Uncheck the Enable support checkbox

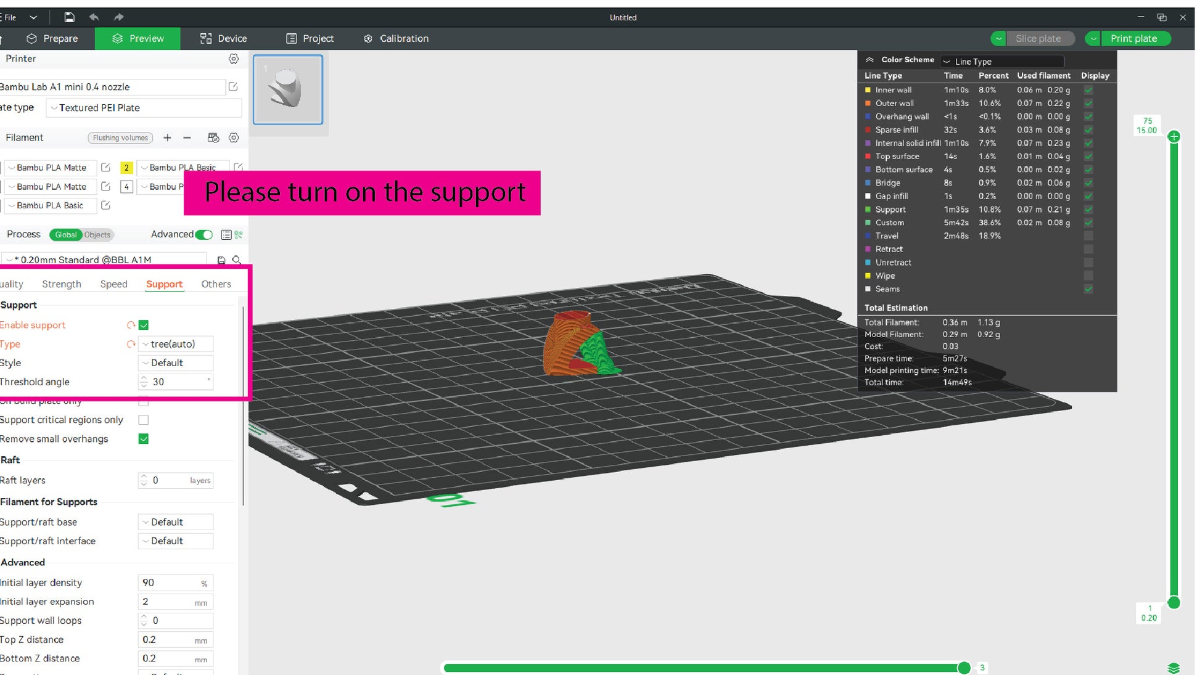144,325
